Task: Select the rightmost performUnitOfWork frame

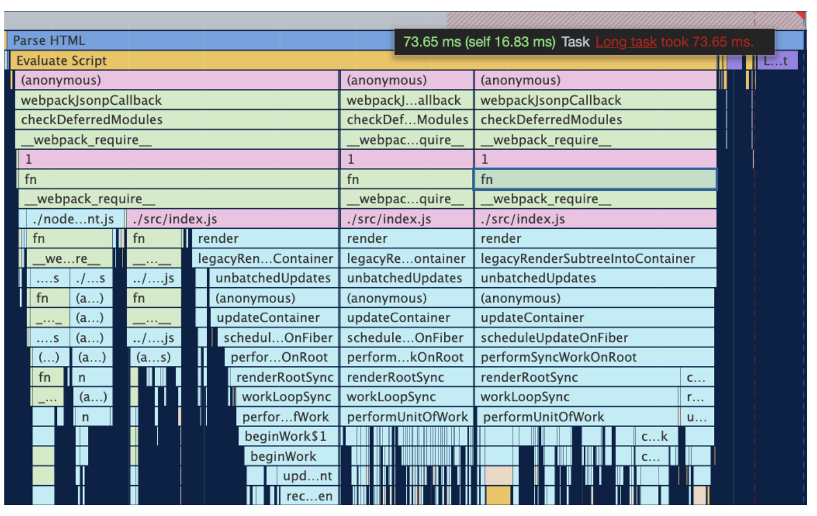Action: pyautogui.click(x=577, y=417)
